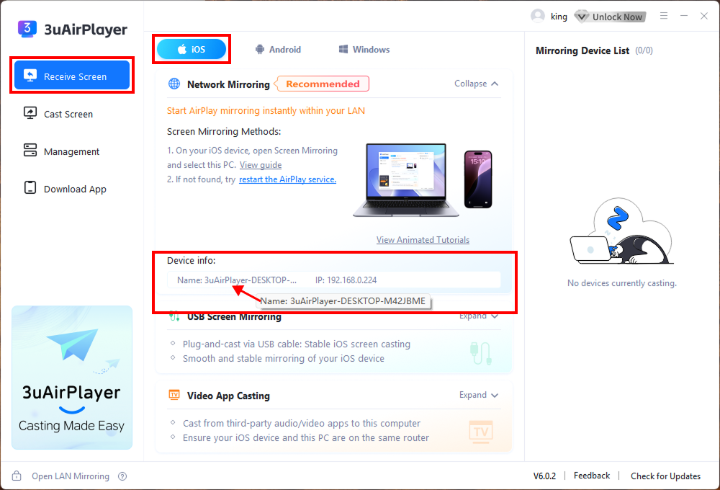Open Cast Screen in the sidebar
Screen dimensions: 720x490
(x=68, y=114)
